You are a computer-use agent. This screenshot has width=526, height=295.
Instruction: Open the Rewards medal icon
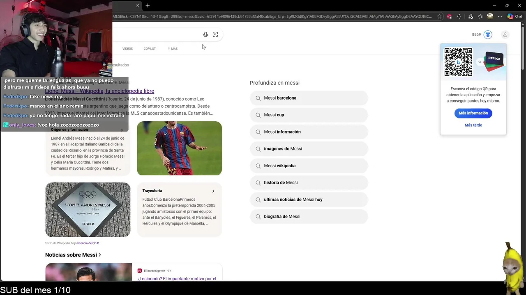tap(488, 35)
